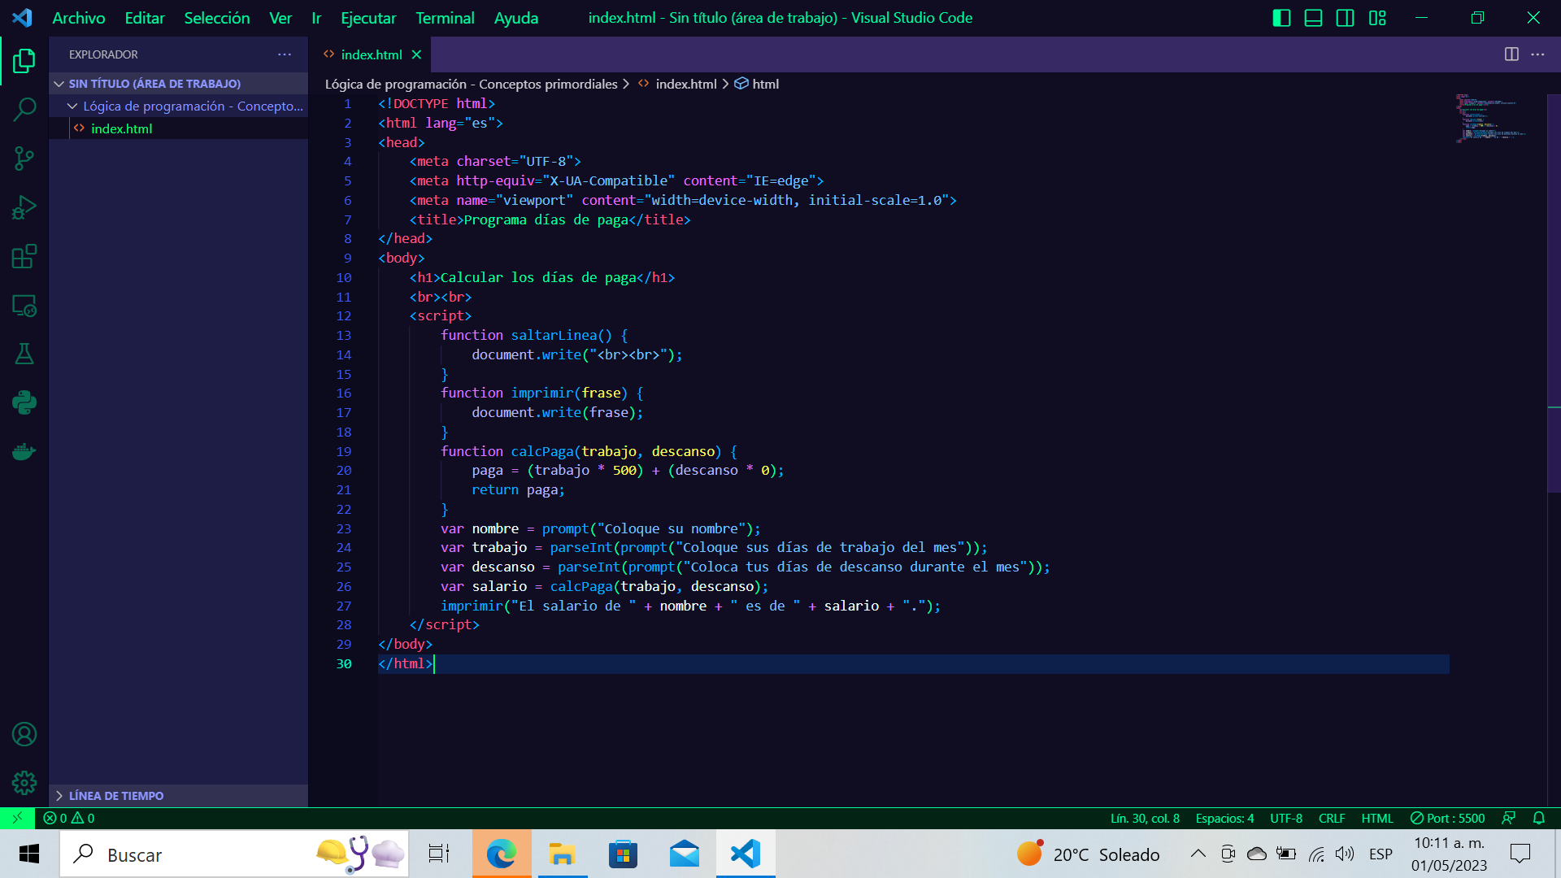Open the Python extension view
The image size is (1561, 878).
coord(24,402)
